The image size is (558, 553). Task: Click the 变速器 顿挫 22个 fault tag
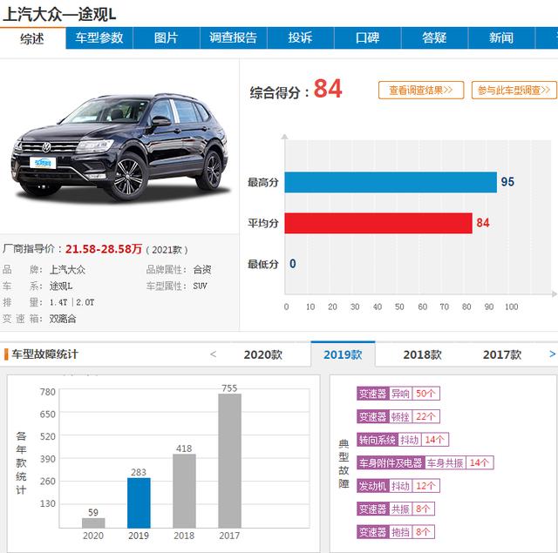[398, 416]
